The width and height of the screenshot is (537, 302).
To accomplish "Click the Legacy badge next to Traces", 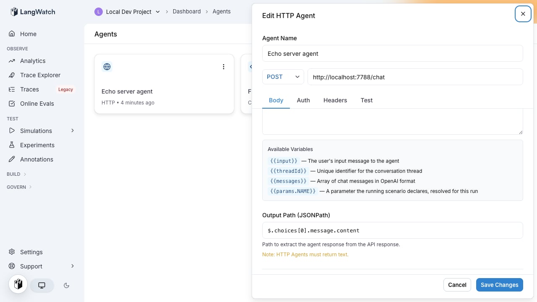I will coord(65,89).
